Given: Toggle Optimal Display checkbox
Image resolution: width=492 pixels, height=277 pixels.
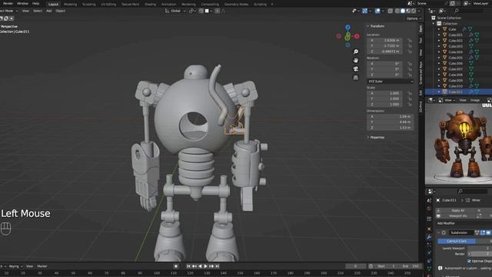Looking at the screenshot, I should [x=470, y=261].
